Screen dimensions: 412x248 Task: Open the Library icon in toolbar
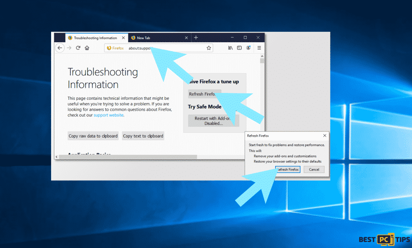point(230,48)
